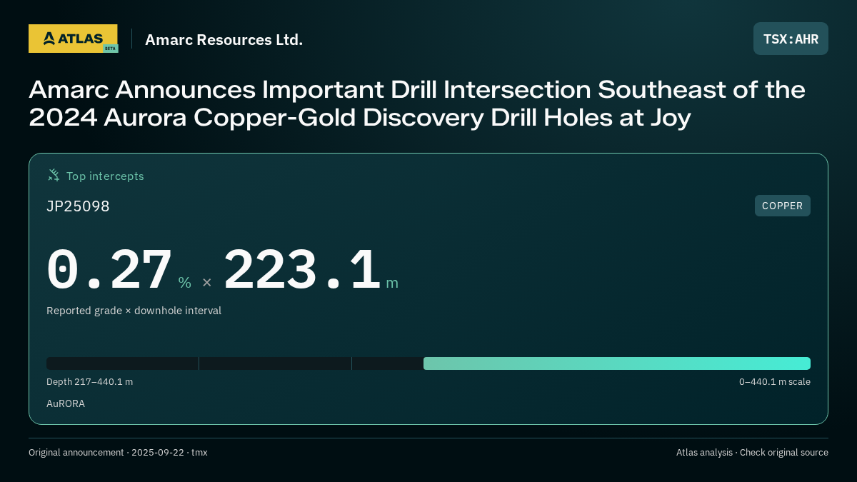Screen dimensions: 857x482
Task: Click the highlighted interval bar segment
Action: coord(617,363)
